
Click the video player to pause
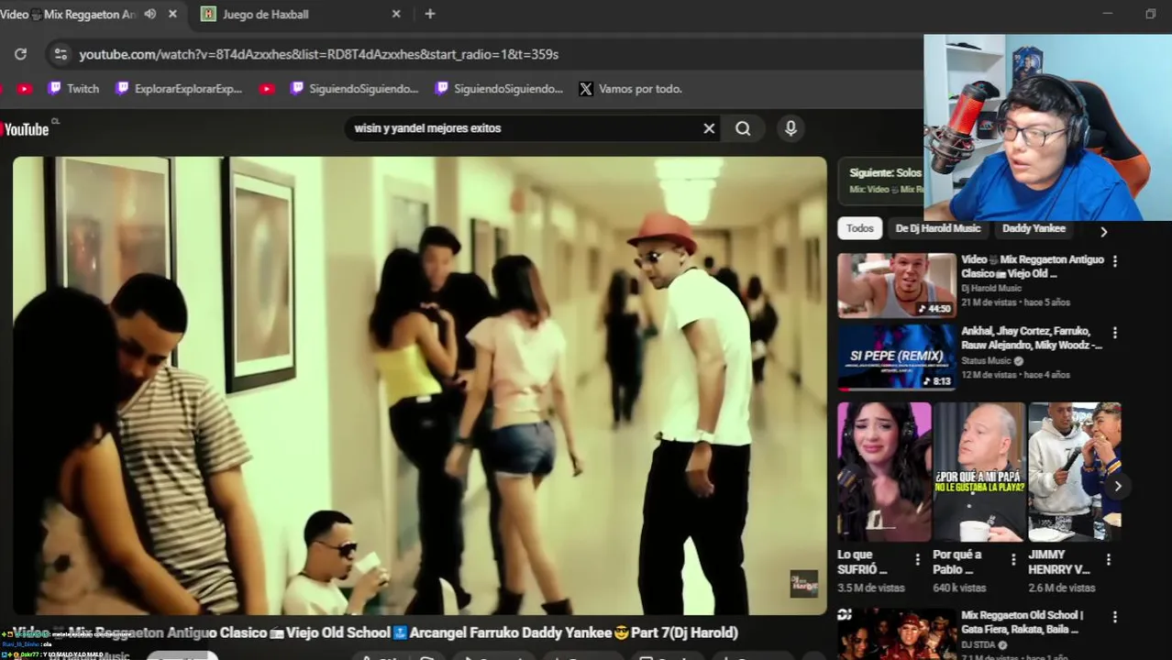(x=419, y=385)
